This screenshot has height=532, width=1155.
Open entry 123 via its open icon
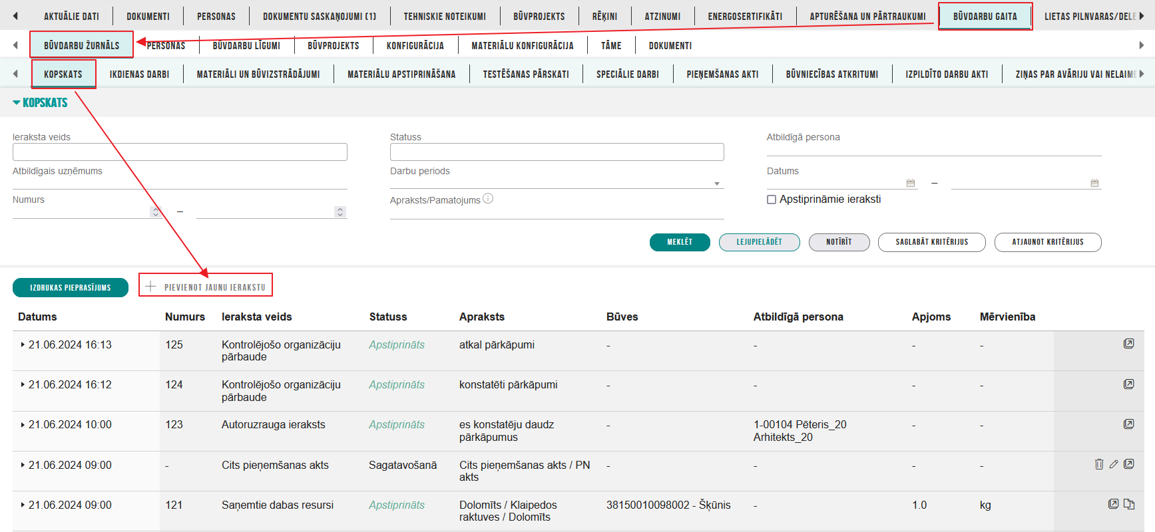pos(1128,424)
